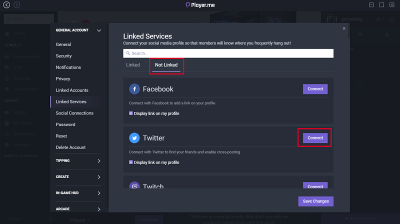Viewport: 400px width, 224px height.
Task: Open Privacy settings page
Action: click(63, 79)
